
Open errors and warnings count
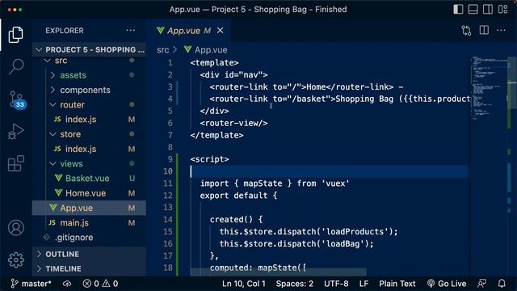[x=100, y=284]
